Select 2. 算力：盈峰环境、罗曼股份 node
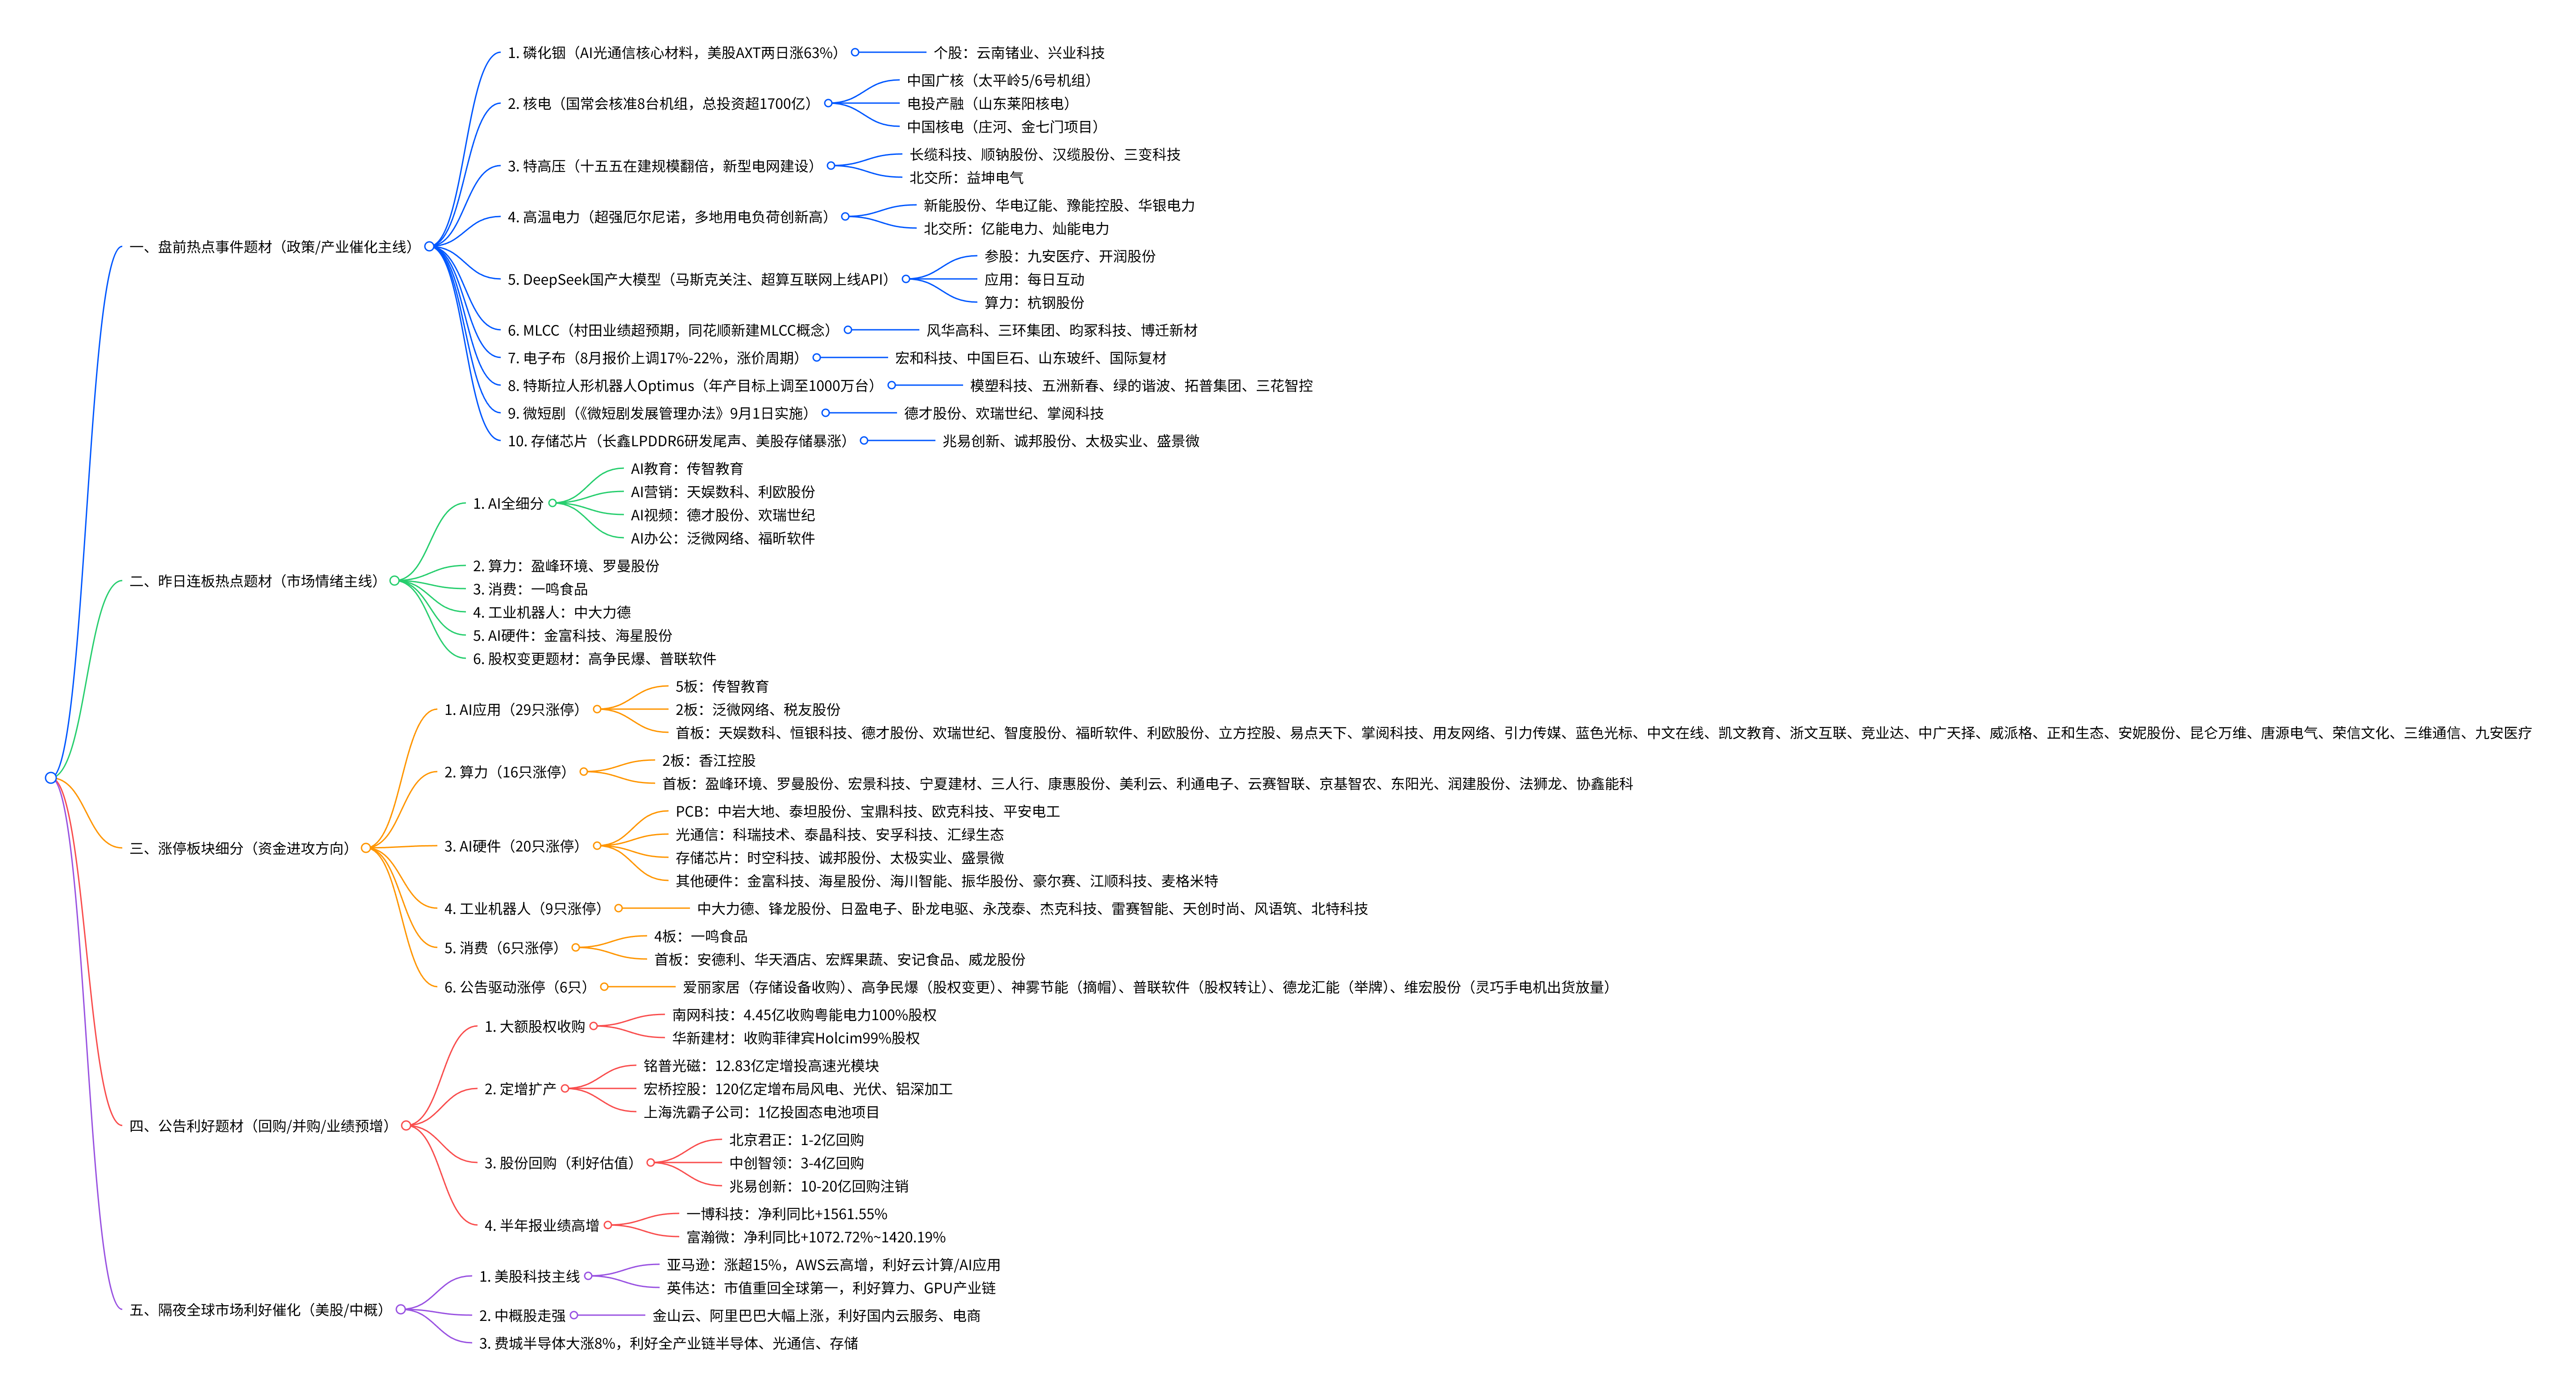Screen dimensions: 2576x1395 (x=566, y=566)
